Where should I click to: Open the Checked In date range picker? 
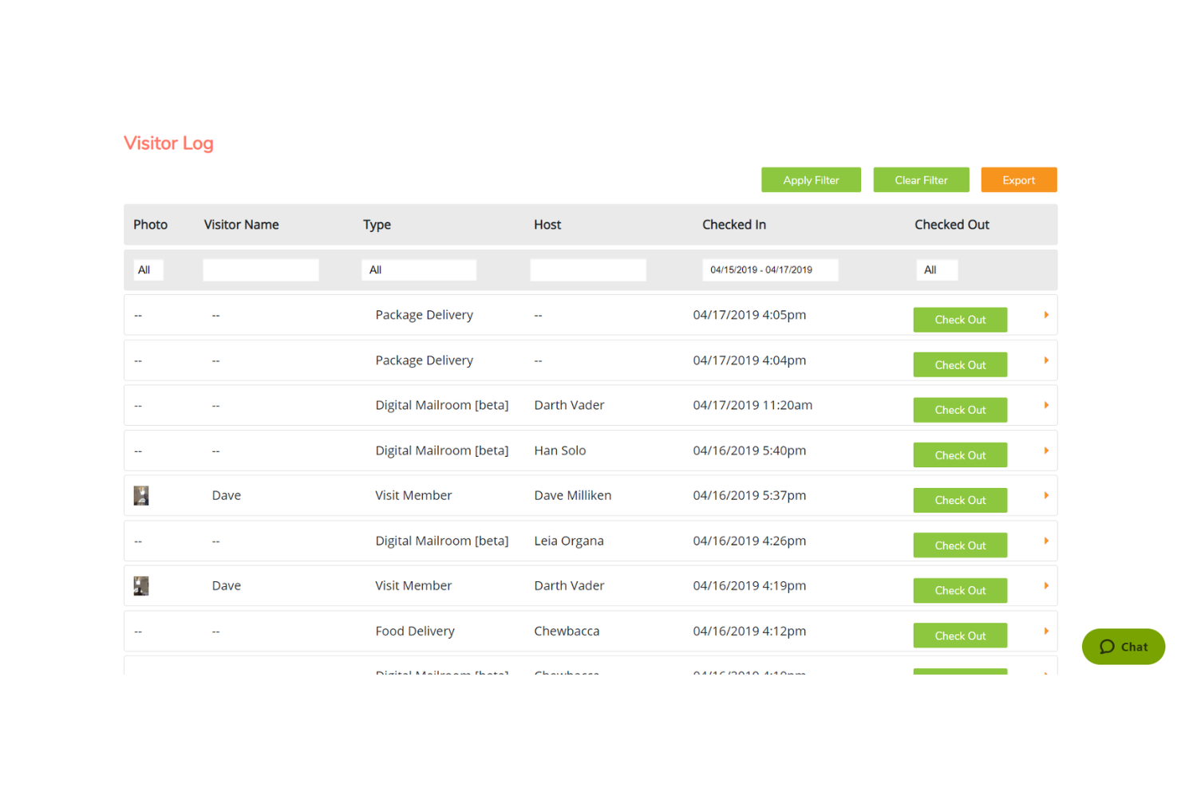(769, 270)
